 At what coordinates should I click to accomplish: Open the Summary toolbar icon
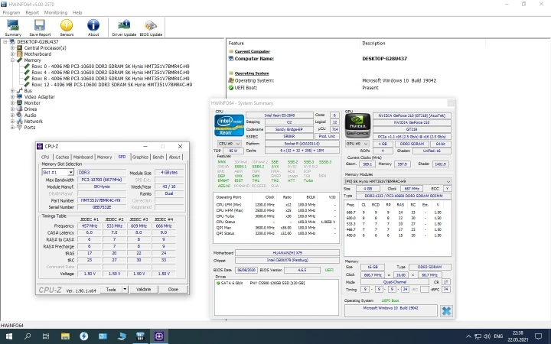[13, 27]
